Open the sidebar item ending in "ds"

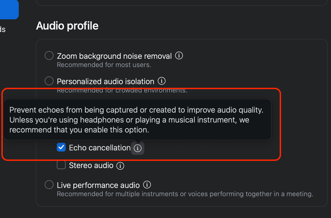(x=2, y=29)
